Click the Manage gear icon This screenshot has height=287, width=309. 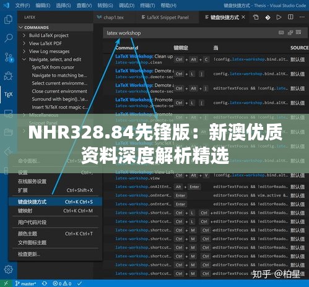click(x=8, y=269)
